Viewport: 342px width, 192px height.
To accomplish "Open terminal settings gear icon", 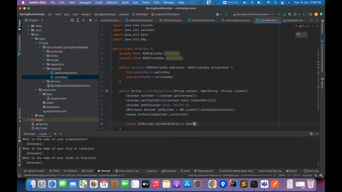I will click(x=311, y=134).
